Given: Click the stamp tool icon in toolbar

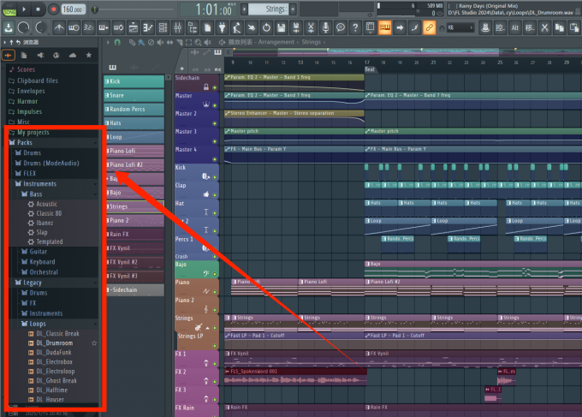Looking at the screenshot, I should point(485,27).
